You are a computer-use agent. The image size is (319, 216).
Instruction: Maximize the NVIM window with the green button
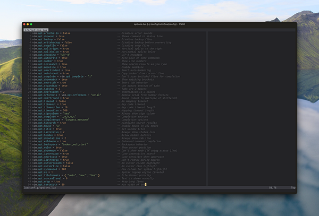coord(31,24)
